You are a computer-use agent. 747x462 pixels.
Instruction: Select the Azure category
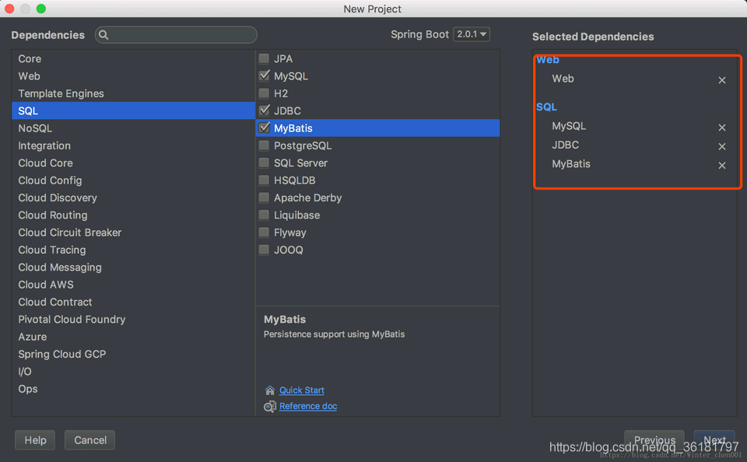coord(133,337)
